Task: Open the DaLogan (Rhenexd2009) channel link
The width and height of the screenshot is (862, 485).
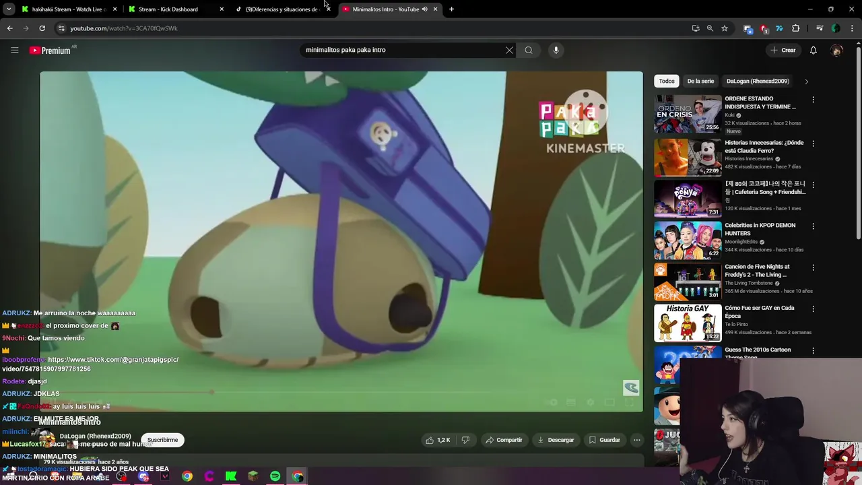Action: click(x=95, y=437)
